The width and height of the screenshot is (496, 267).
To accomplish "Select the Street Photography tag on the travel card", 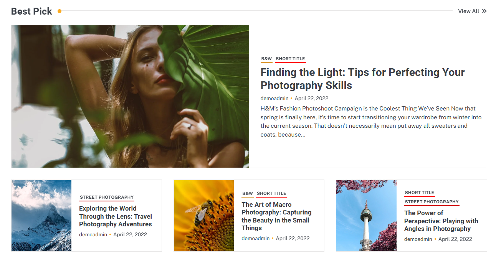I will tap(107, 197).
